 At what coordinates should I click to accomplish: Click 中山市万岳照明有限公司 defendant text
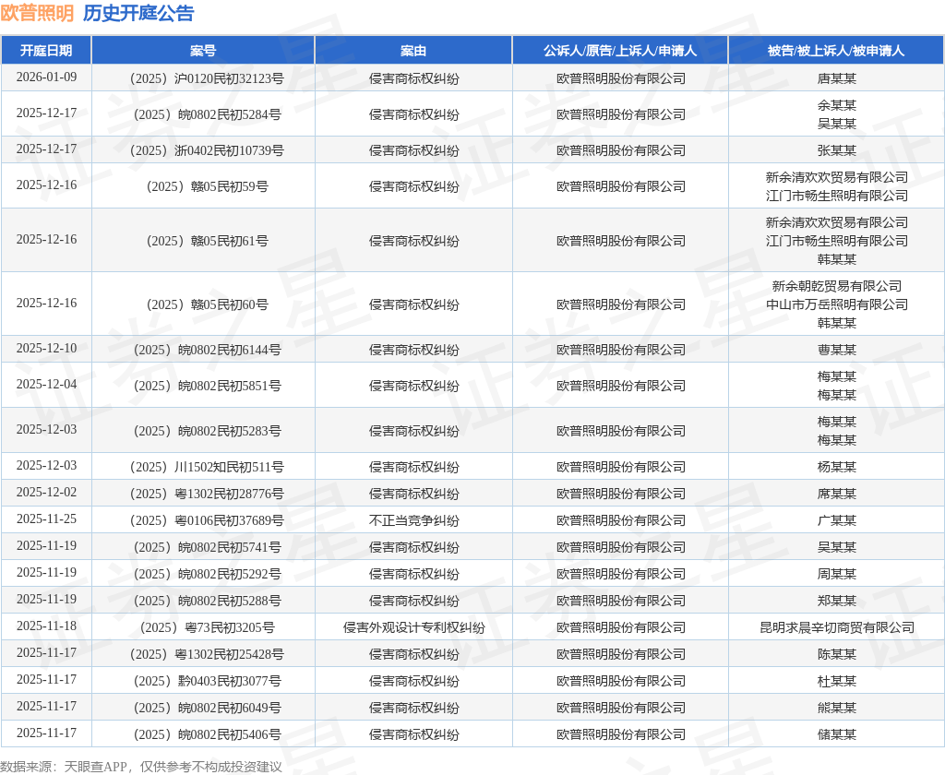coord(836,305)
